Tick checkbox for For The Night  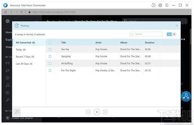[50, 71]
